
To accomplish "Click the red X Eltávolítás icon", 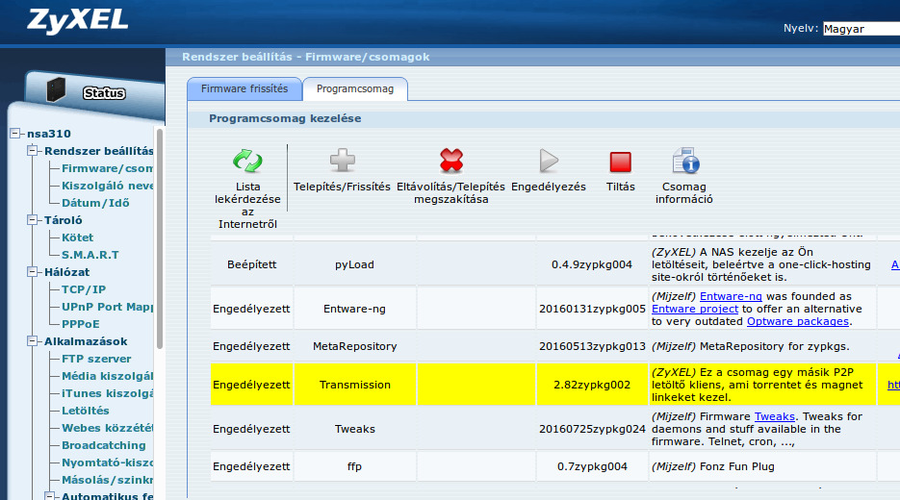I will (451, 161).
